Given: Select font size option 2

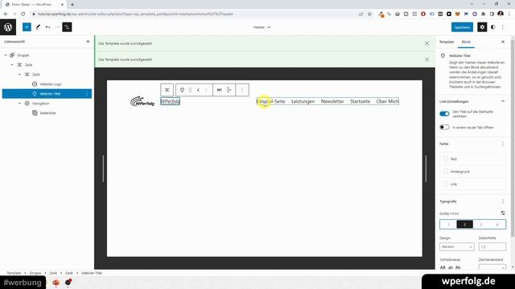Looking at the screenshot, I should click(465, 225).
